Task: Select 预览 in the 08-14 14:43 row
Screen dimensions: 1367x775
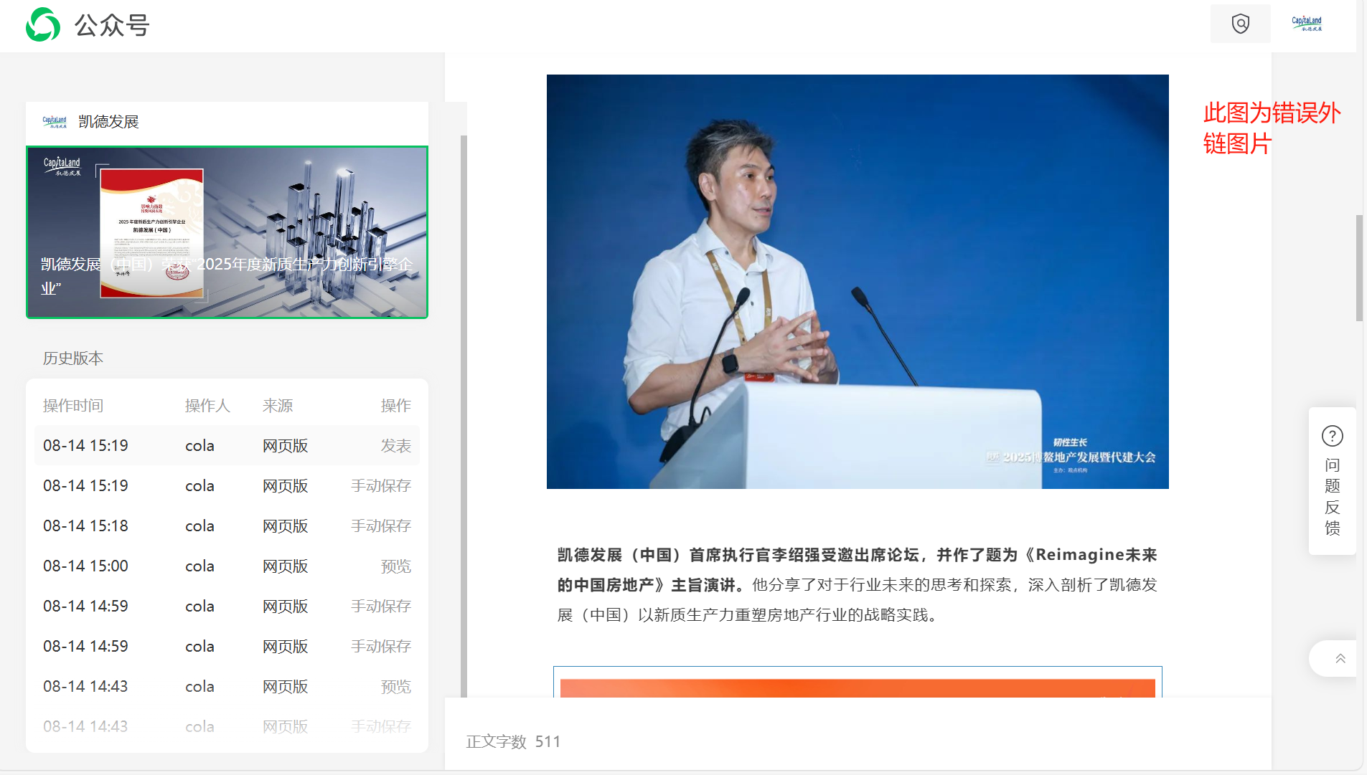Action: (x=396, y=687)
